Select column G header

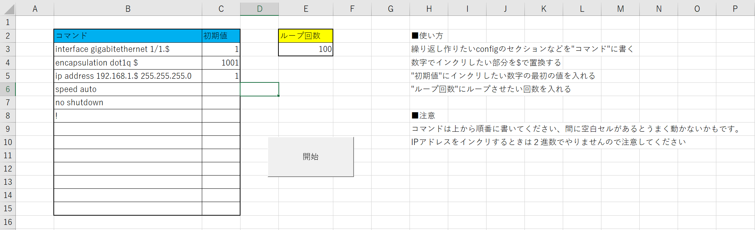[x=391, y=9]
